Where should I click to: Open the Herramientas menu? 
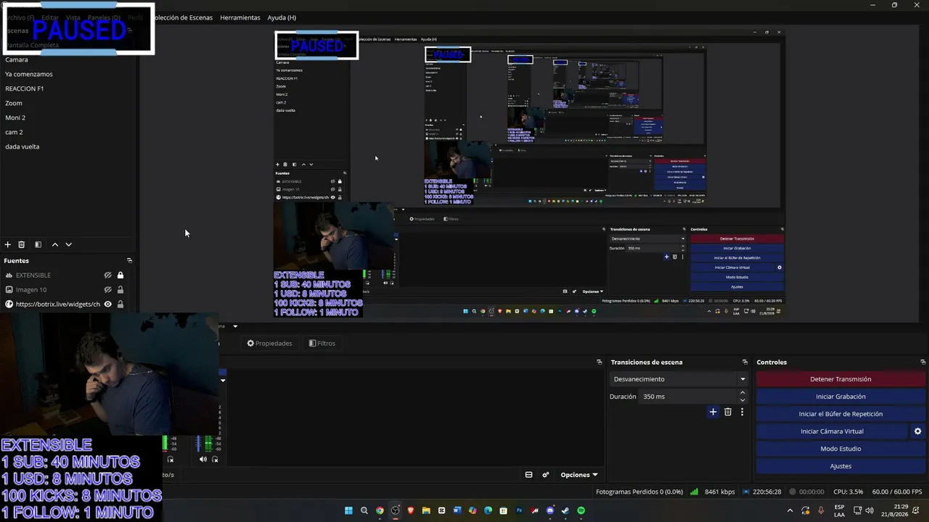pos(240,17)
